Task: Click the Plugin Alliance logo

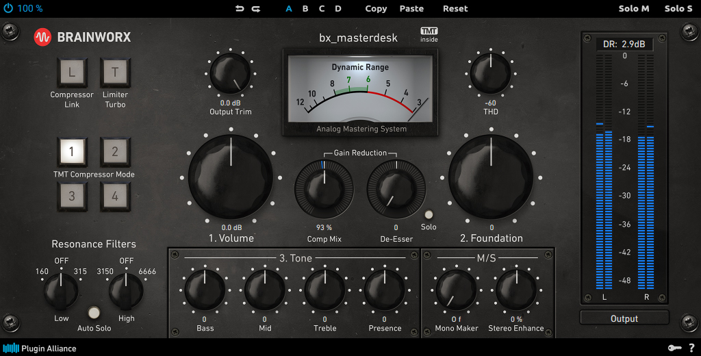Action: [x=40, y=348]
